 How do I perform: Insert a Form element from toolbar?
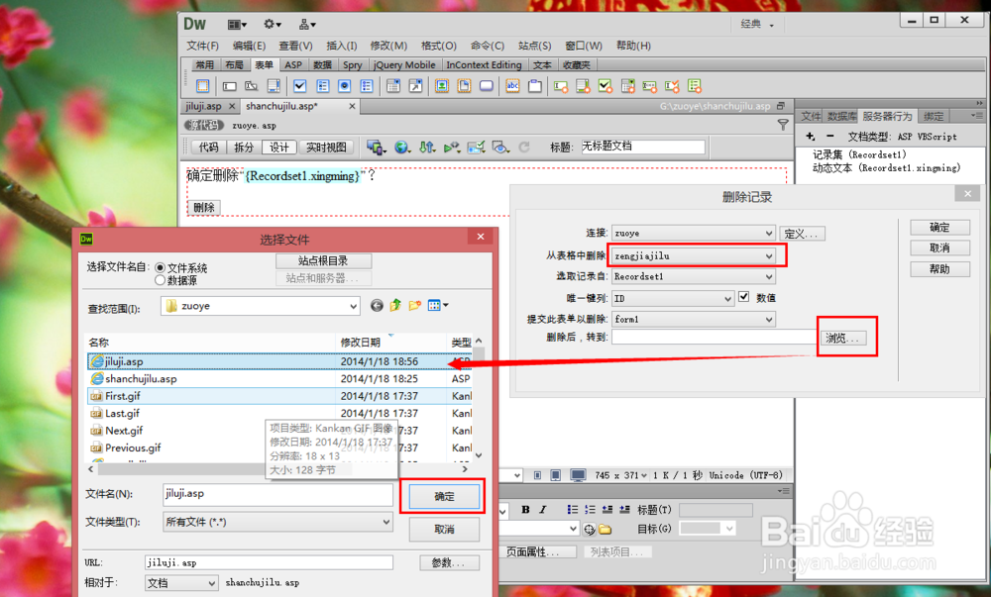[x=202, y=86]
